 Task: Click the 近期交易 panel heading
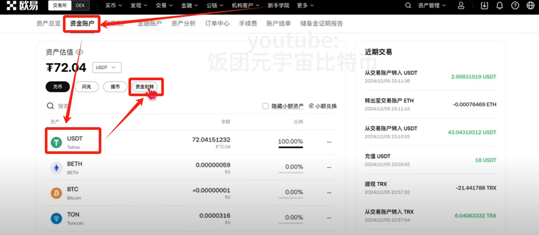click(x=378, y=52)
